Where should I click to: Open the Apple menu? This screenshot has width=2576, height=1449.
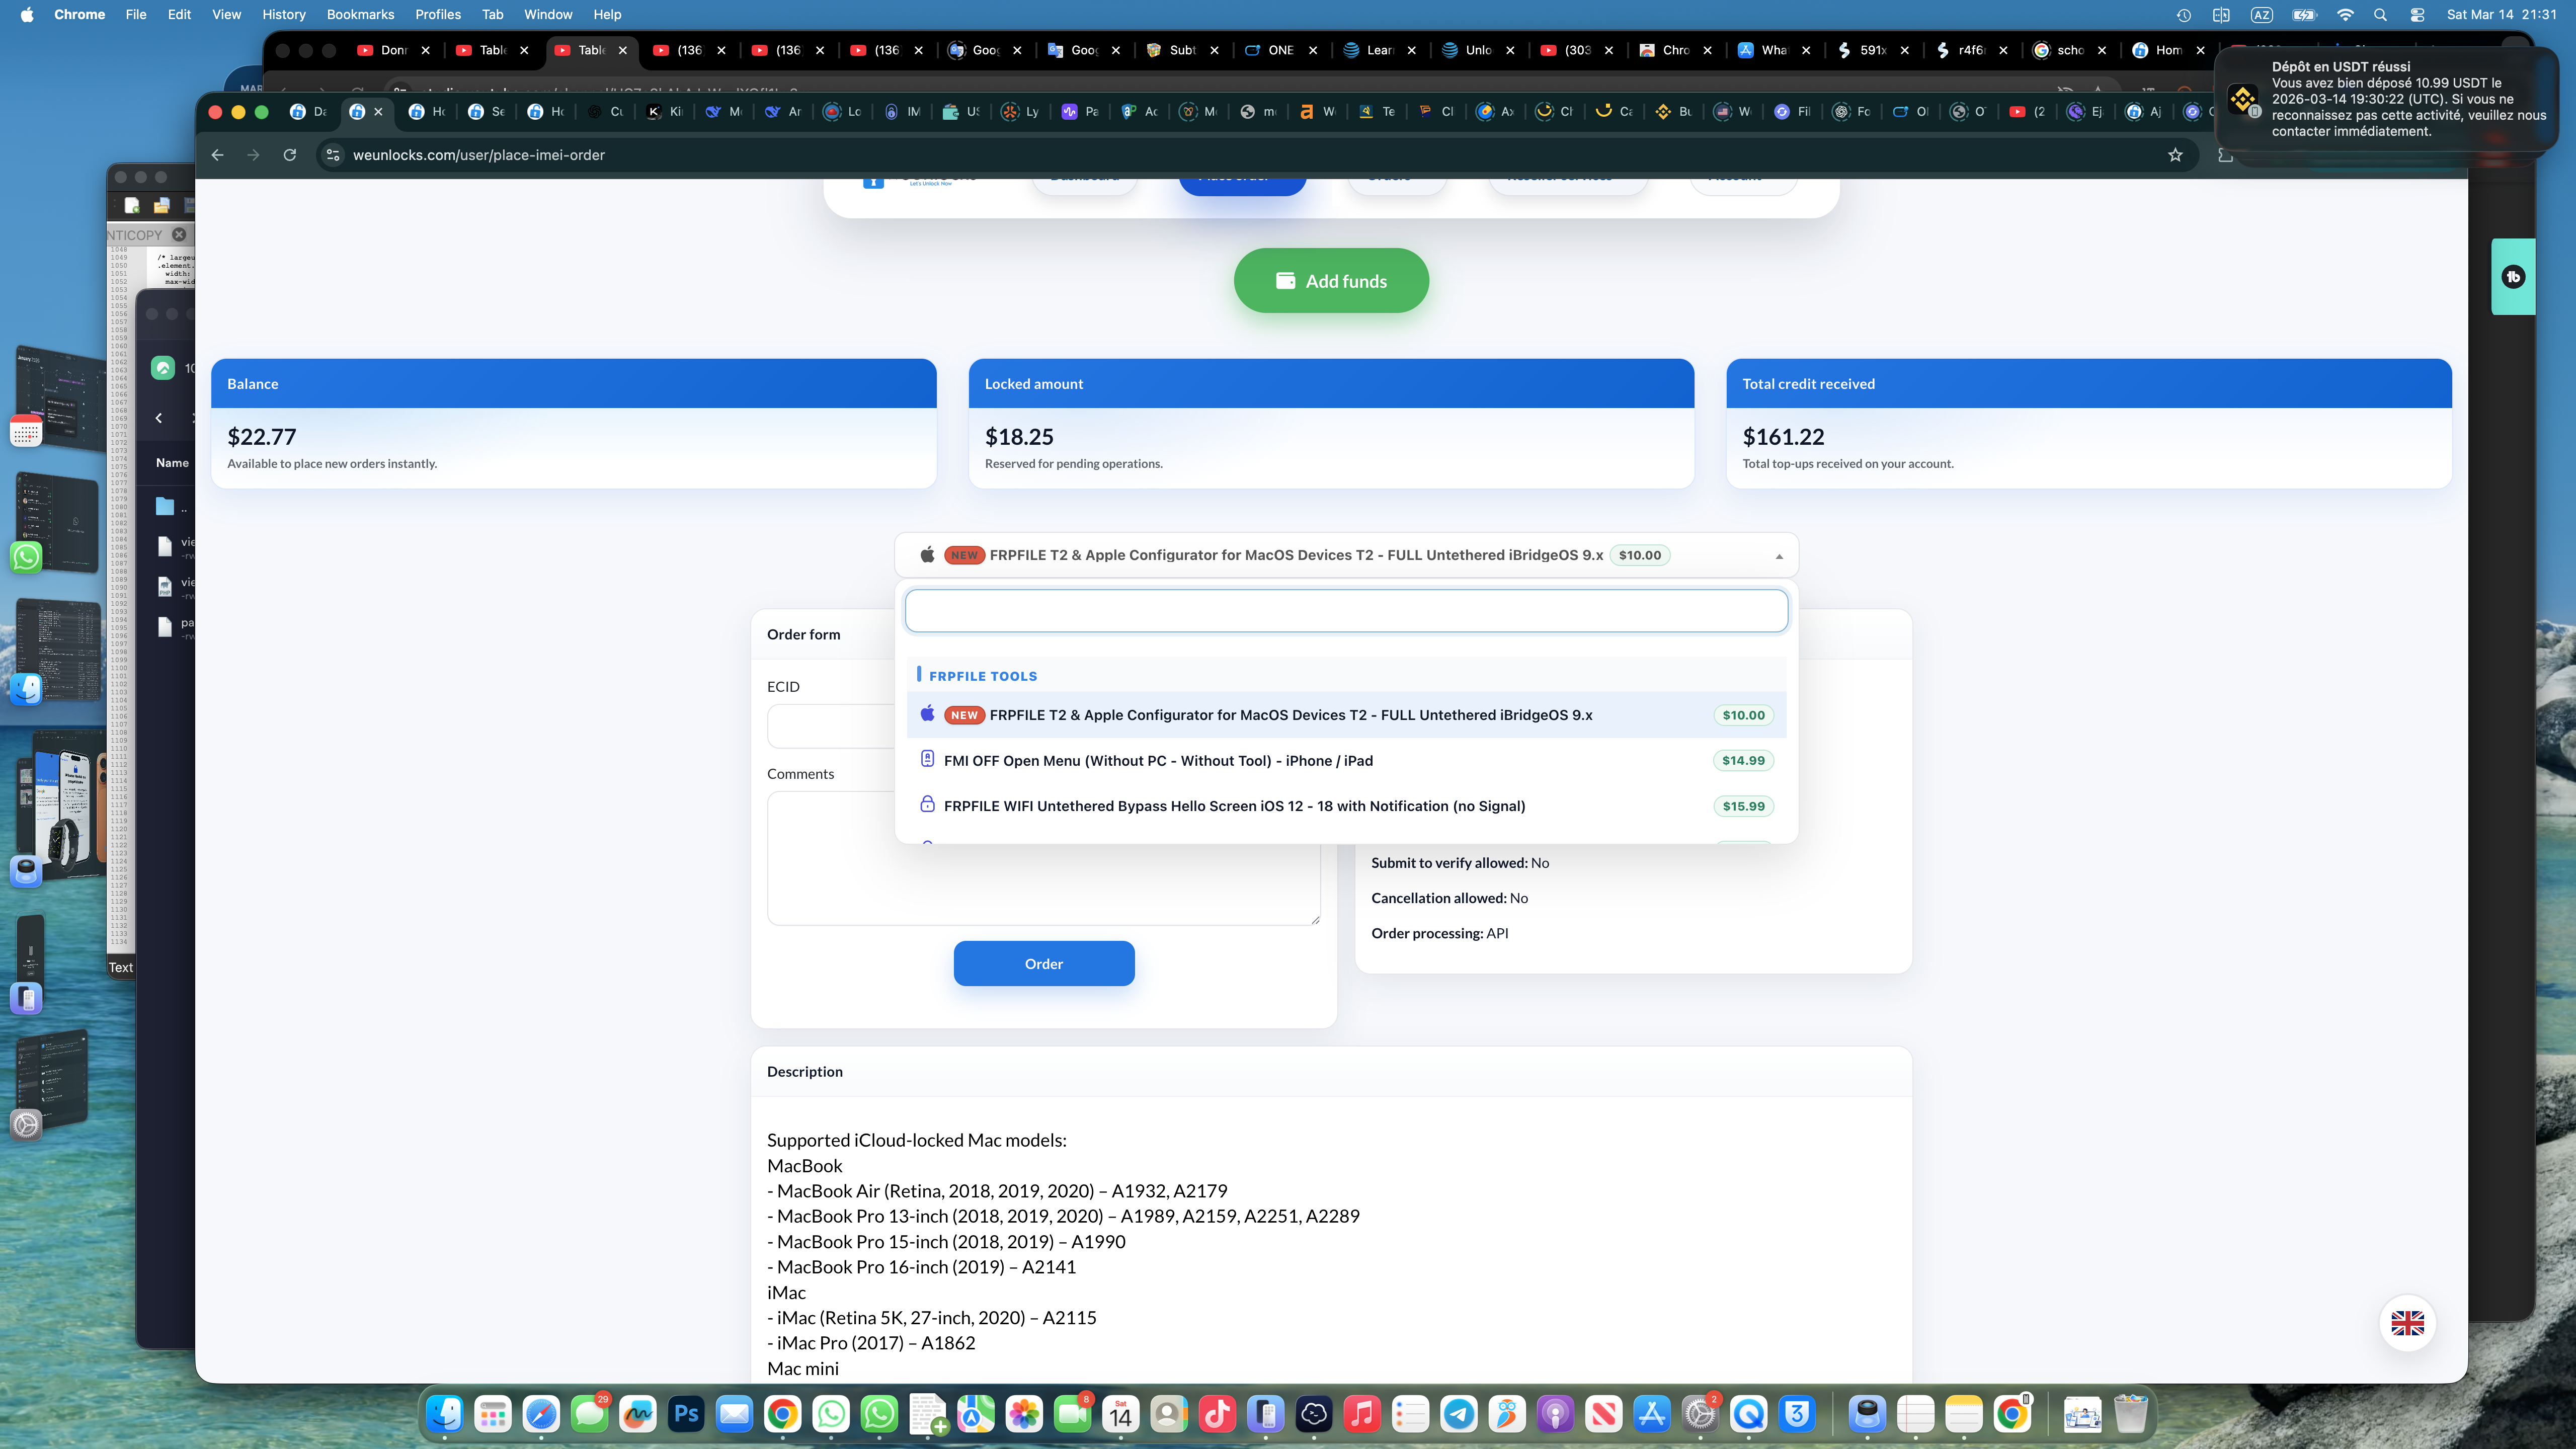tap(27, 14)
